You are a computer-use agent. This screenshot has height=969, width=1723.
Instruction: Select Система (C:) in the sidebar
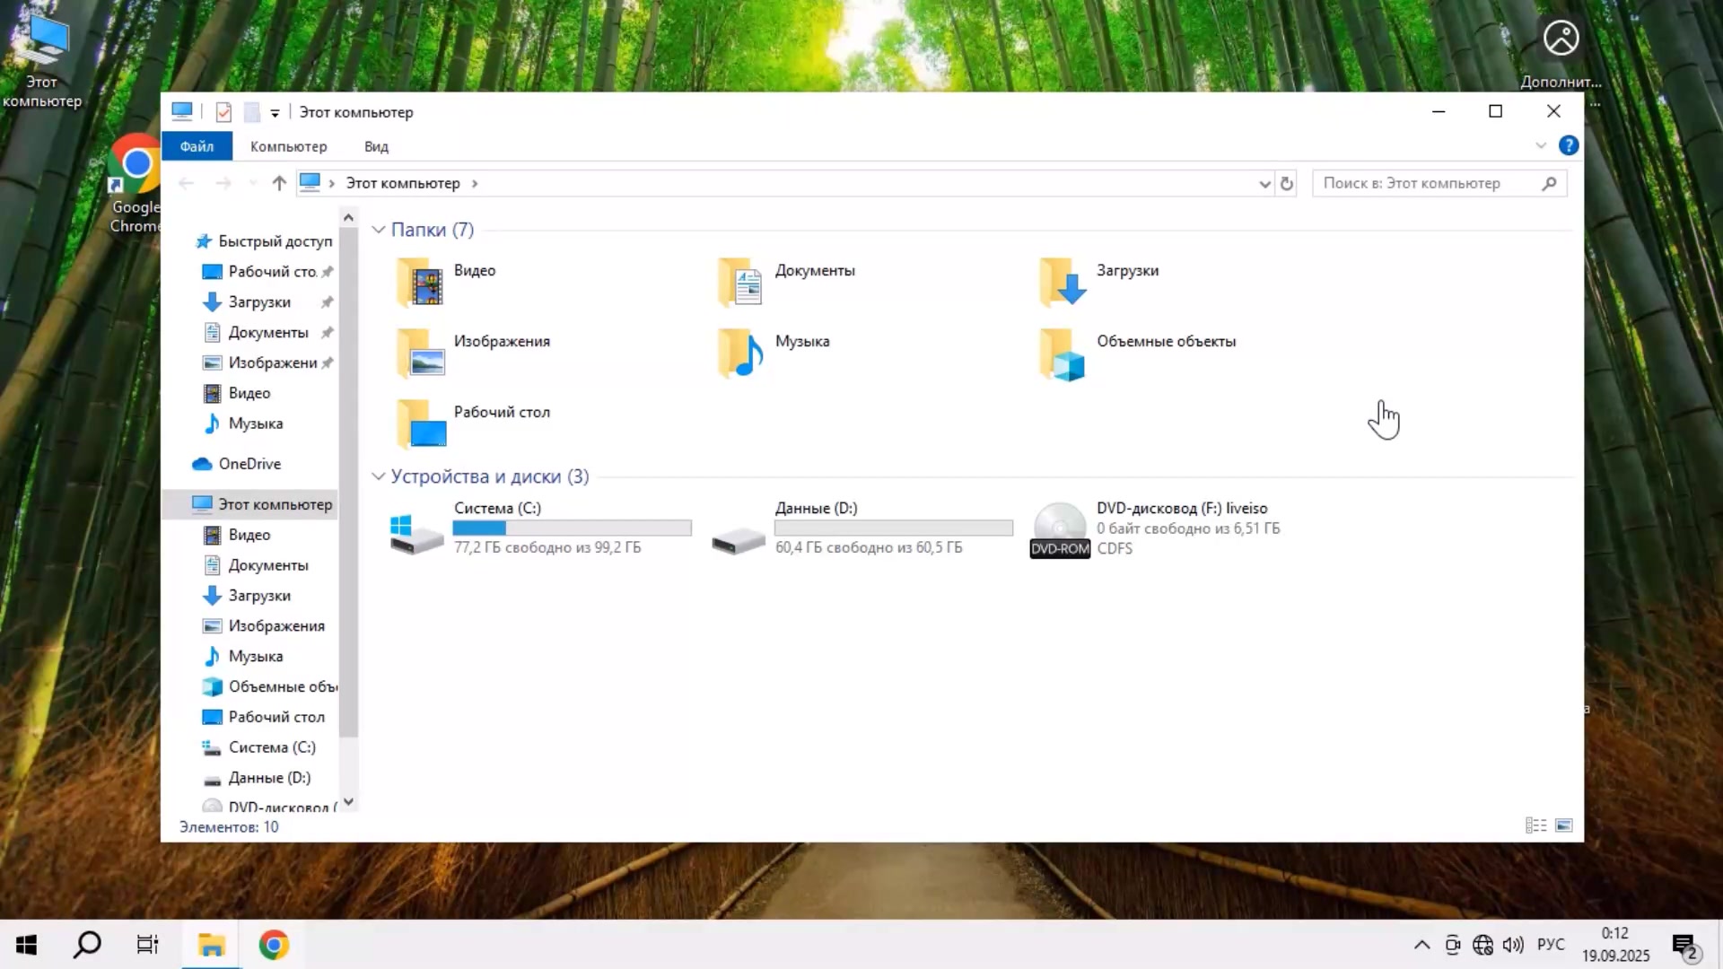pos(271,747)
